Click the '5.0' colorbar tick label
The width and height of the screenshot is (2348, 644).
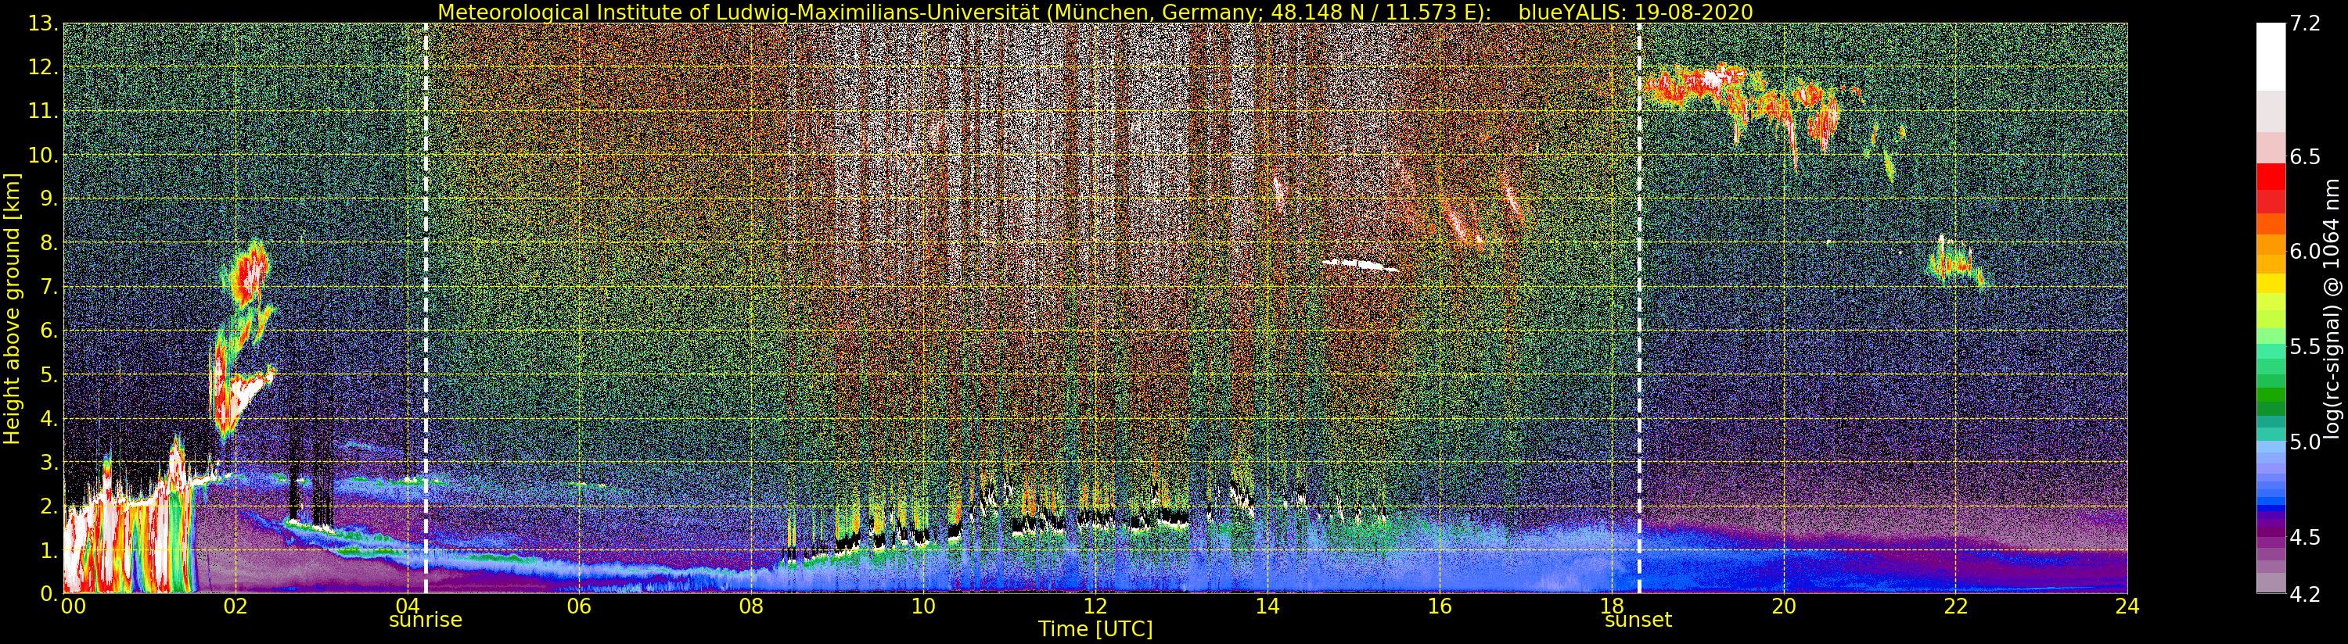(x=2304, y=442)
